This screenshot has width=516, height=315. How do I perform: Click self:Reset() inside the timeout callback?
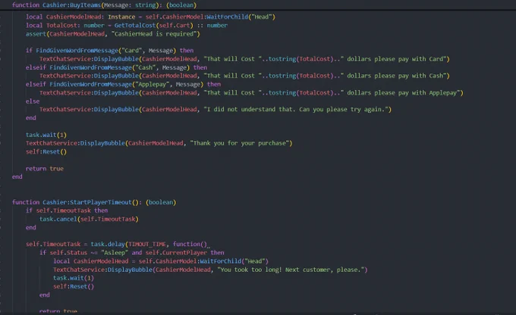74,286
